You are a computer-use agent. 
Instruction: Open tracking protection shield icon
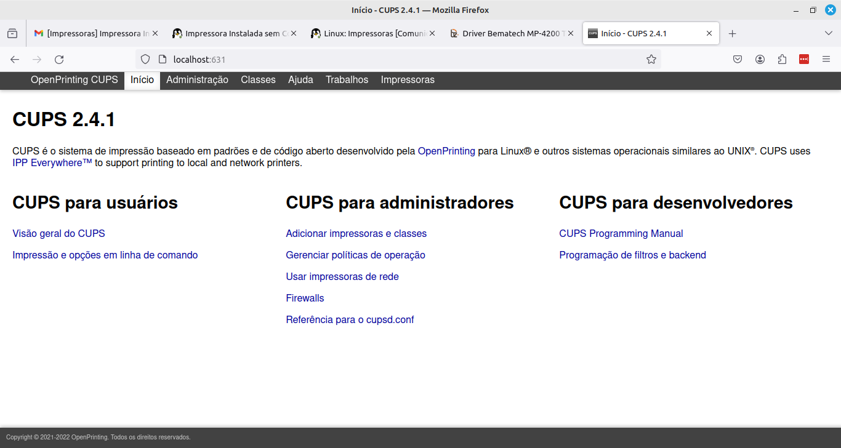coord(145,60)
